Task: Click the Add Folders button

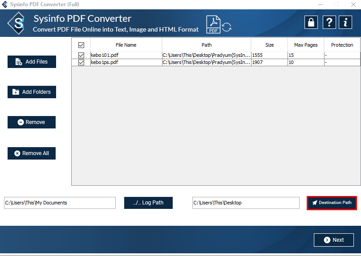Action: [32, 92]
